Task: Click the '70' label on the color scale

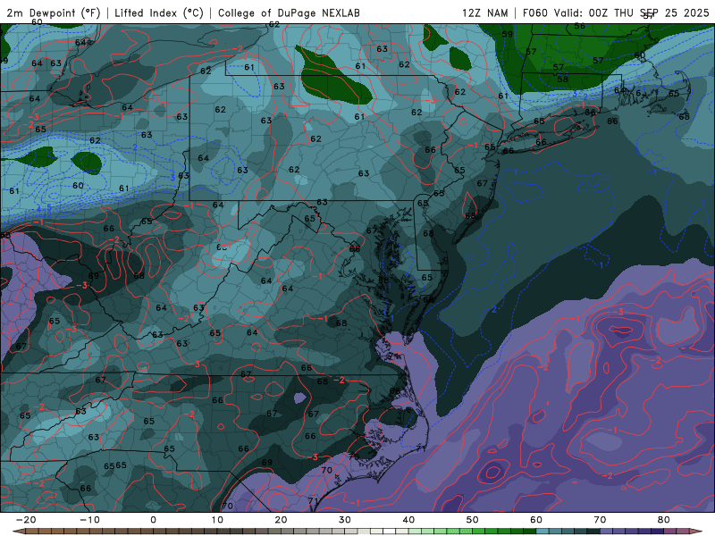Action: click(600, 520)
